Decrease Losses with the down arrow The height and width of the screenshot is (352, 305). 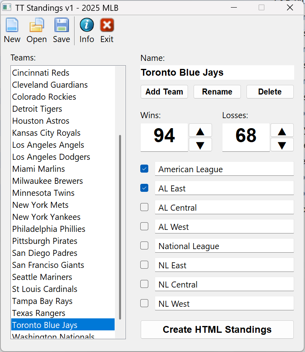point(282,145)
